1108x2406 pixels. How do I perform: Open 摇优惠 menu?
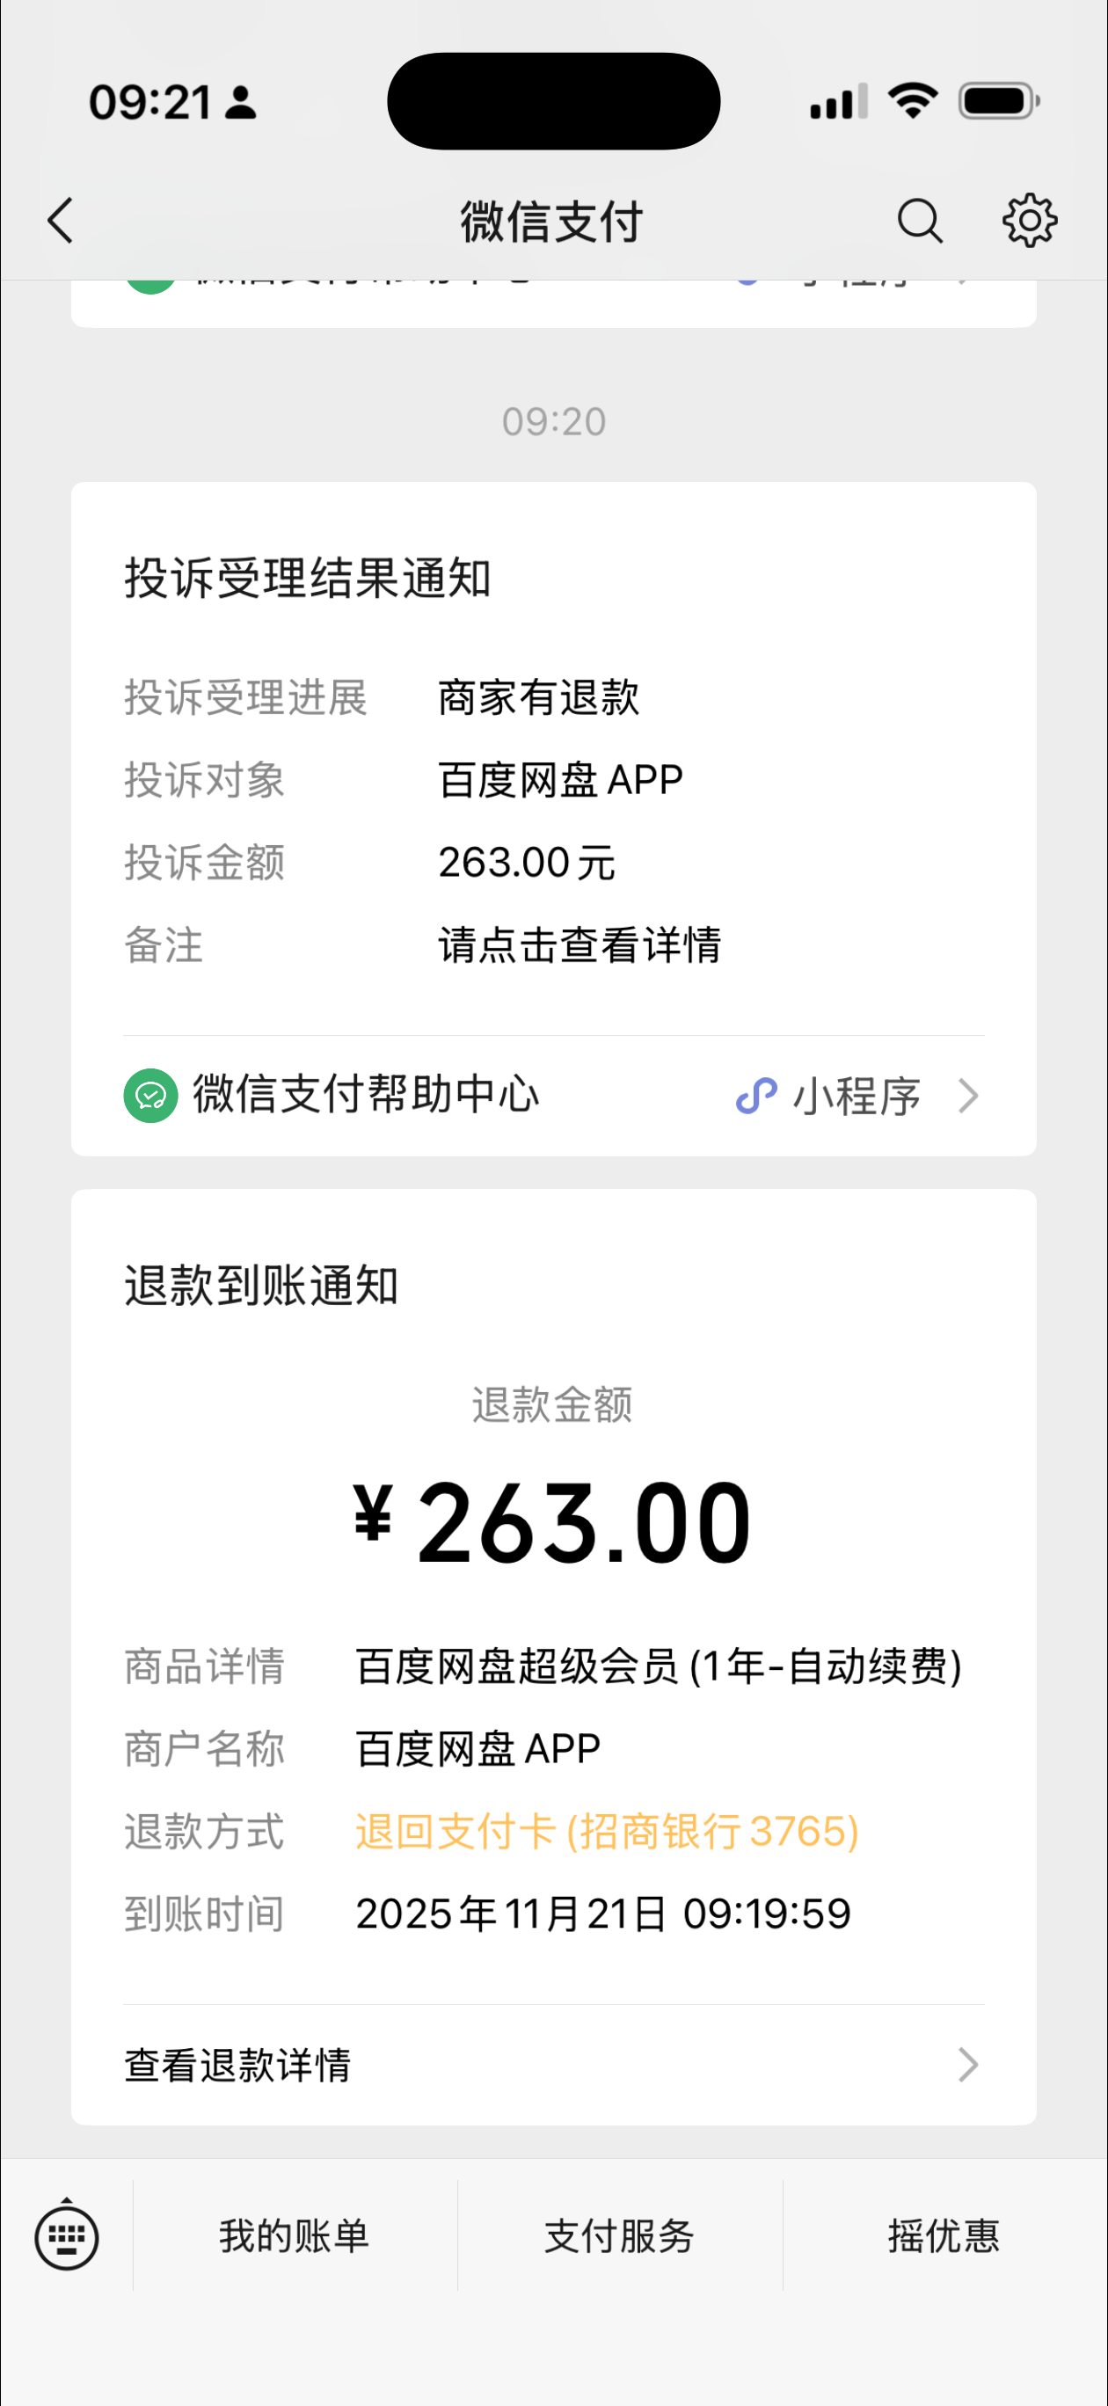[x=944, y=2236]
